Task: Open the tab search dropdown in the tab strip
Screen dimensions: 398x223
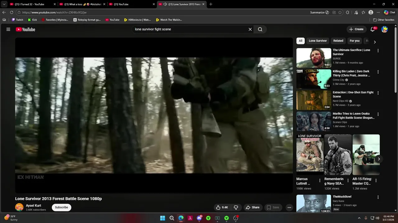Action: (4, 4)
